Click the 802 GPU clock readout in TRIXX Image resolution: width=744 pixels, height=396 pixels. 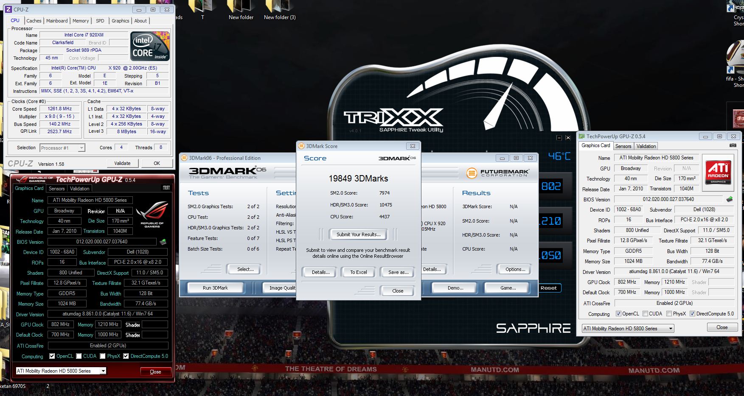pos(551,186)
